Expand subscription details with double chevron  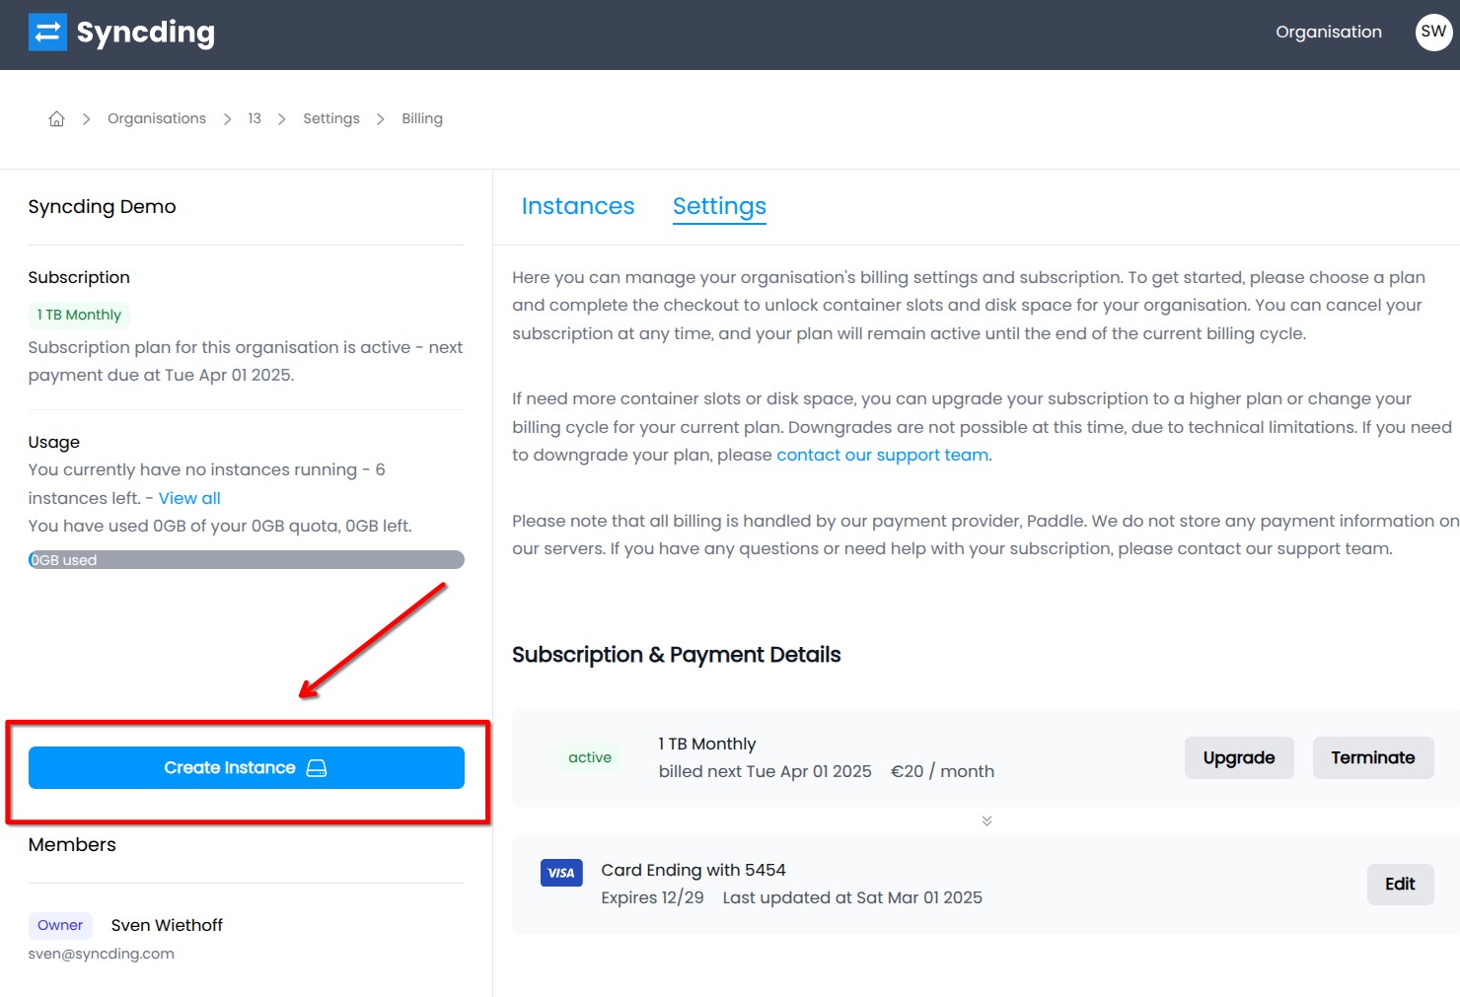986,820
